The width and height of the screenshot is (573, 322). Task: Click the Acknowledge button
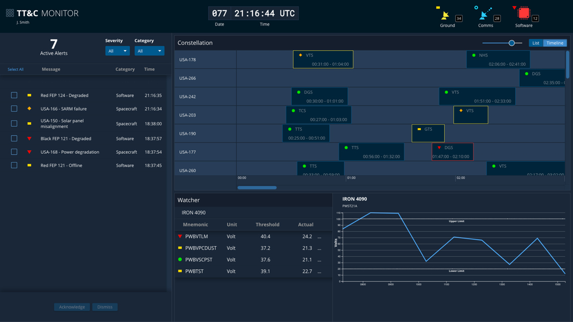72,307
